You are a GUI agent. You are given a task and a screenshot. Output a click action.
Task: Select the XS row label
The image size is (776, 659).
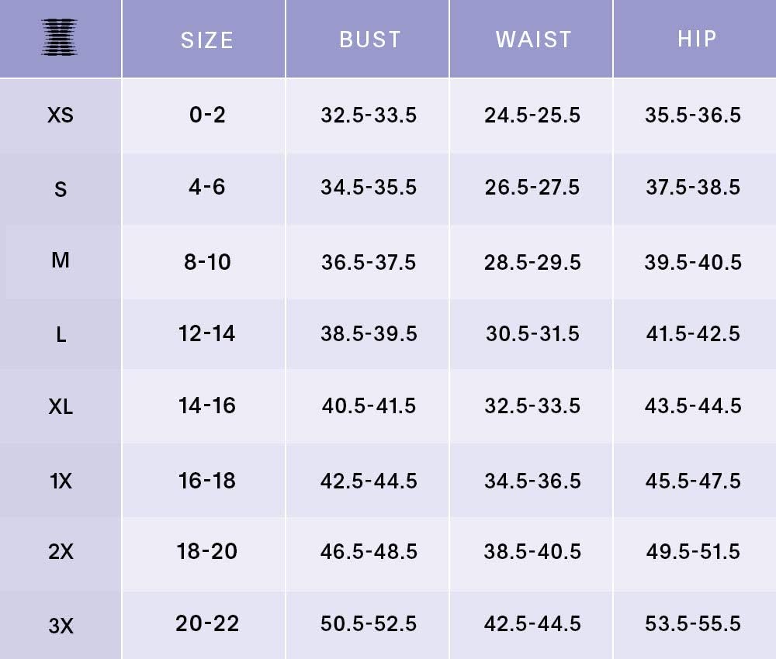pyautogui.click(x=61, y=116)
